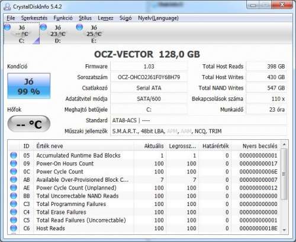Click the SMART list scrollbar down arrow
The image size is (296, 242).
click(284, 230)
